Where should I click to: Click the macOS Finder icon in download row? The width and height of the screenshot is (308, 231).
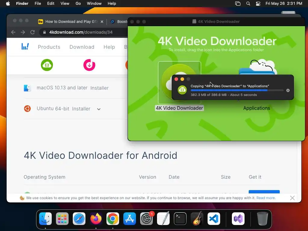27,88
